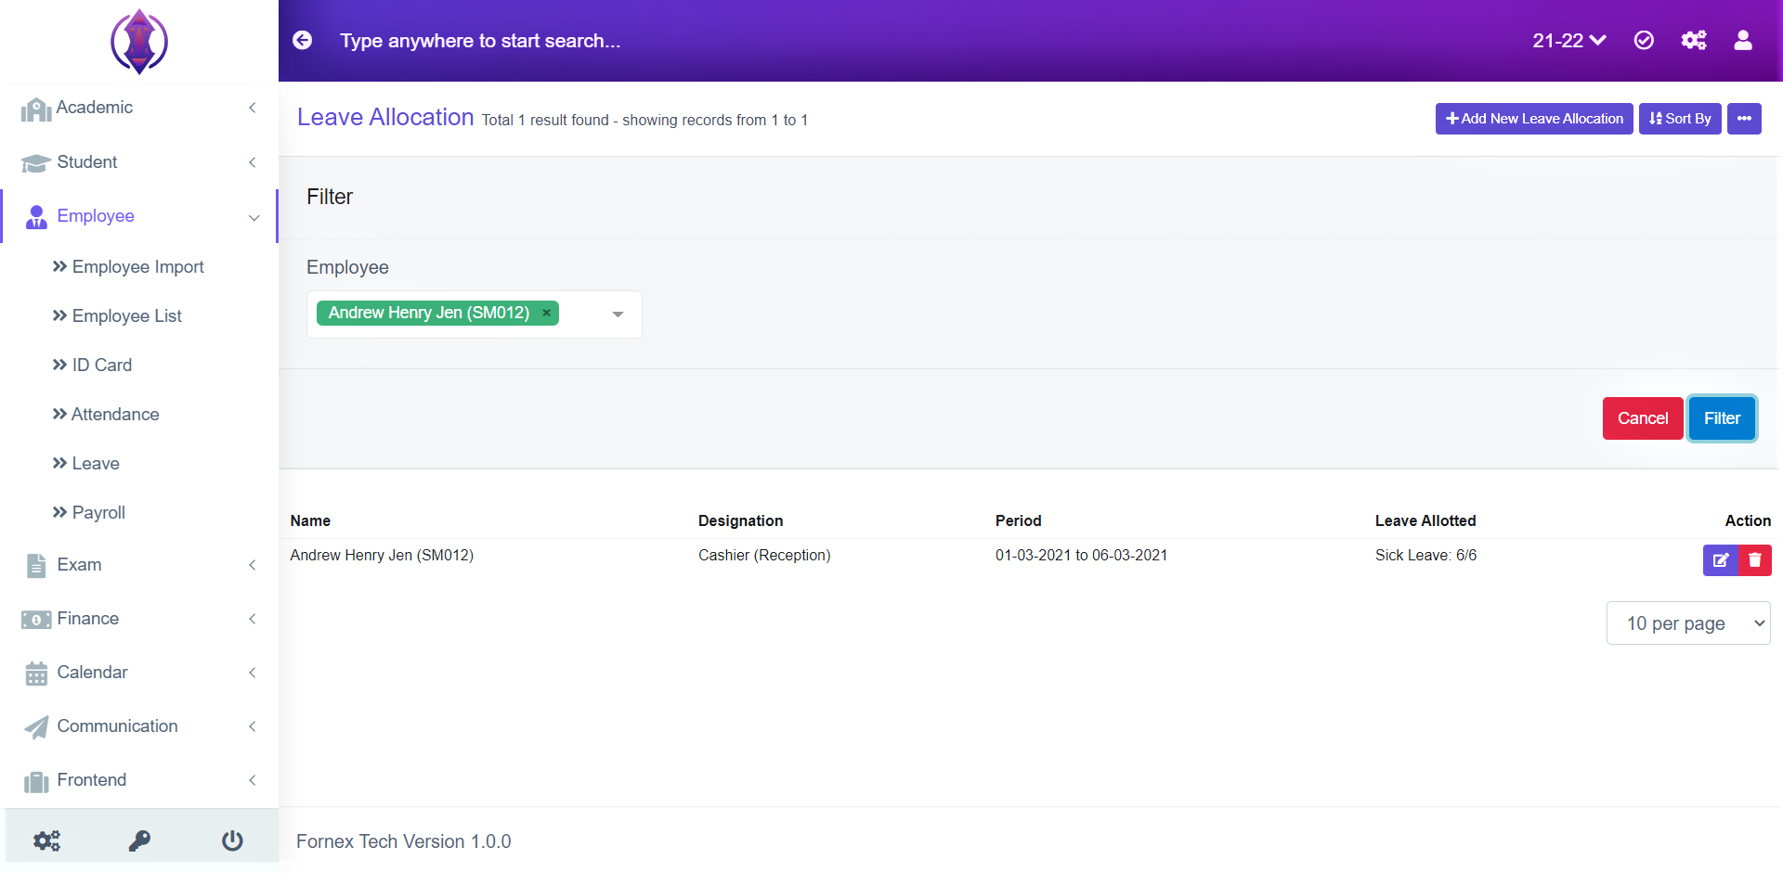
Task: Change the 10 per page selector
Action: coord(1688,623)
